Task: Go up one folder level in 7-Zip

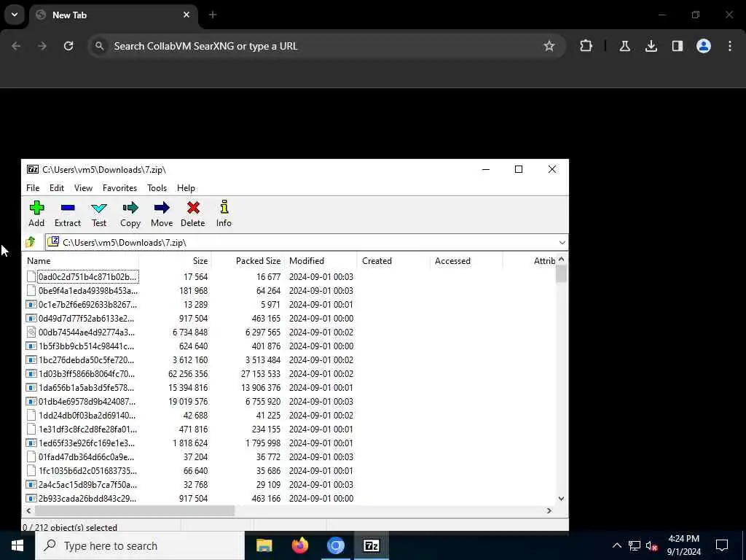Action: pos(31,242)
